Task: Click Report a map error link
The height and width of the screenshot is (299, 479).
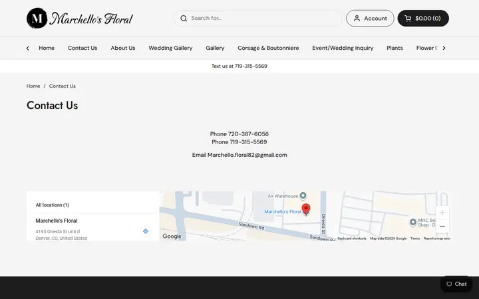Action: [437, 239]
